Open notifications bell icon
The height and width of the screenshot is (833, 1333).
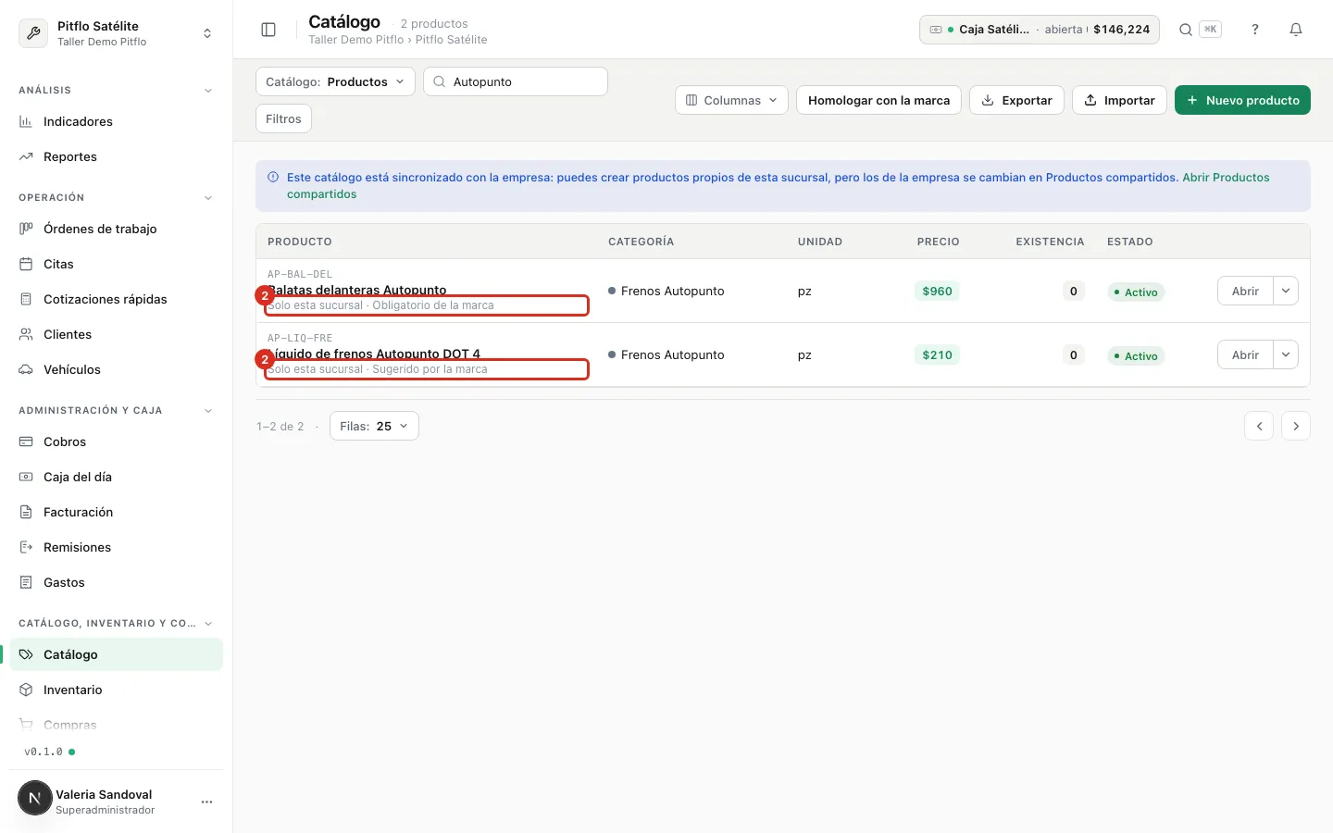[1296, 30]
